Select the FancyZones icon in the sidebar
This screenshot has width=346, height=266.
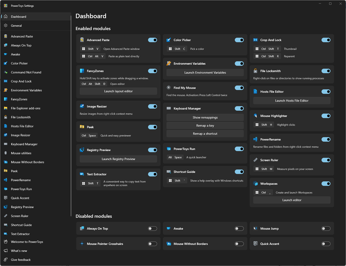6,99
